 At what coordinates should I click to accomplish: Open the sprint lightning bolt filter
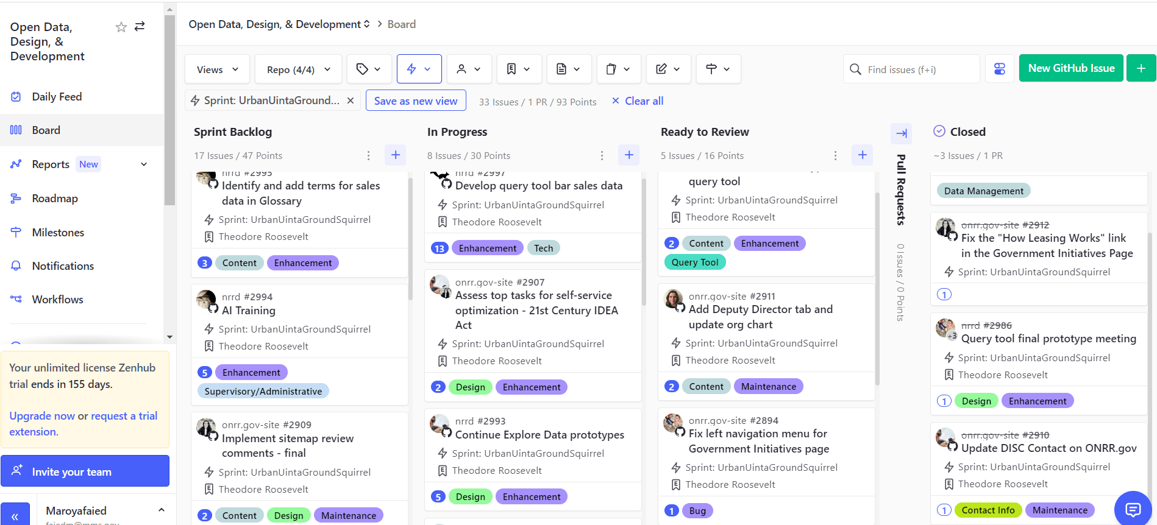[x=419, y=69]
